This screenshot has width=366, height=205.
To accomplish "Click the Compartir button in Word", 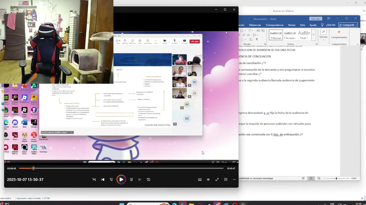I will pos(348,25).
